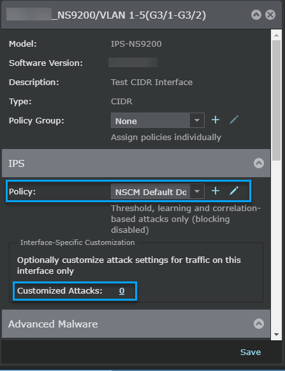Close the NS9200/VLAN panel with X icon
This screenshot has height=371, width=285.
tap(270, 15)
